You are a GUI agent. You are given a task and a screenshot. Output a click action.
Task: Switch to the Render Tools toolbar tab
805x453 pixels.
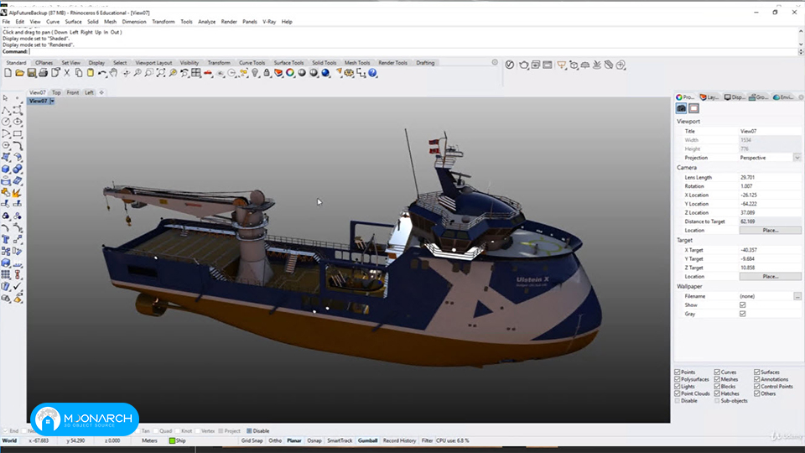pyautogui.click(x=392, y=63)
